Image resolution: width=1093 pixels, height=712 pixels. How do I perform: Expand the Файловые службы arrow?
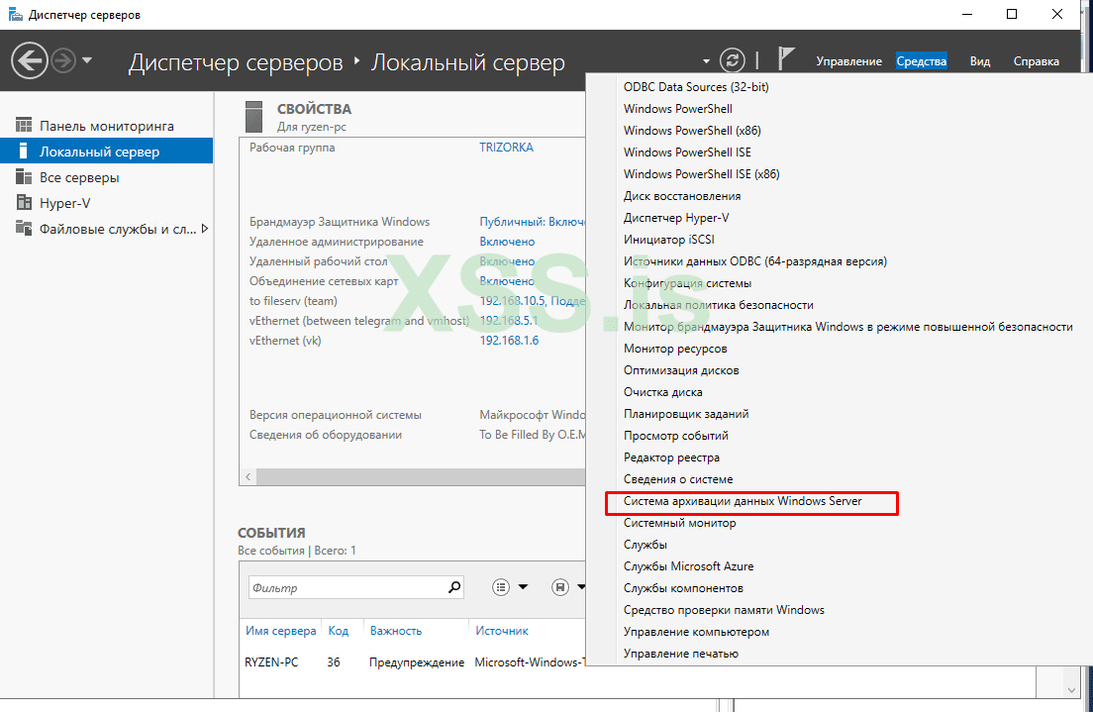coord(205,229)
